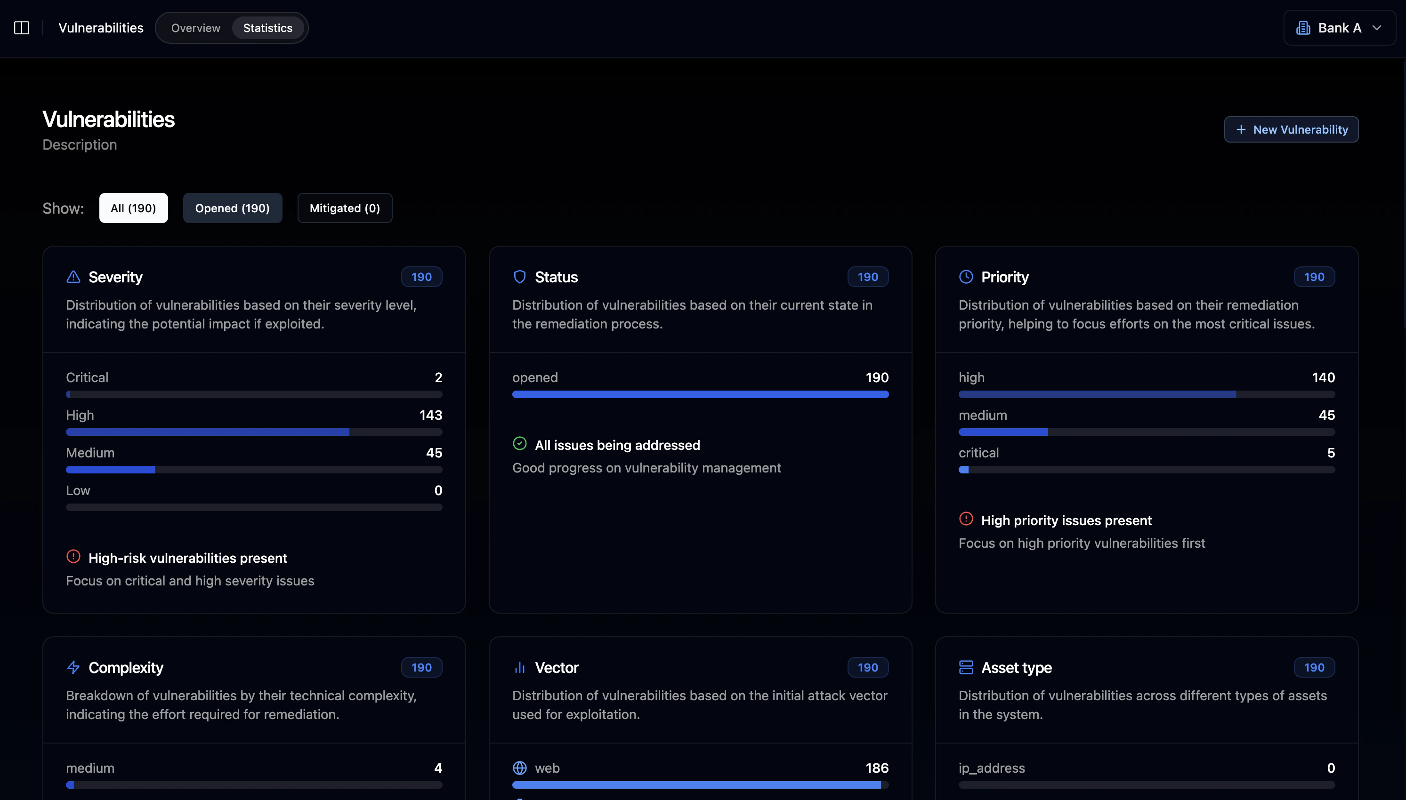
Task: Click the Complexity lightning bolt icon
Action: pyautogui.click(x=73, y=668)
